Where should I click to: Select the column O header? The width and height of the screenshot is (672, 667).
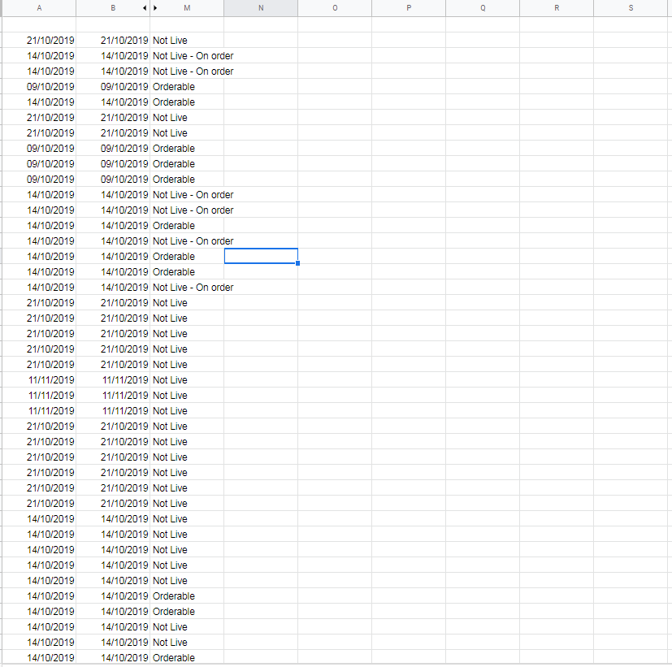pos(334,7)
